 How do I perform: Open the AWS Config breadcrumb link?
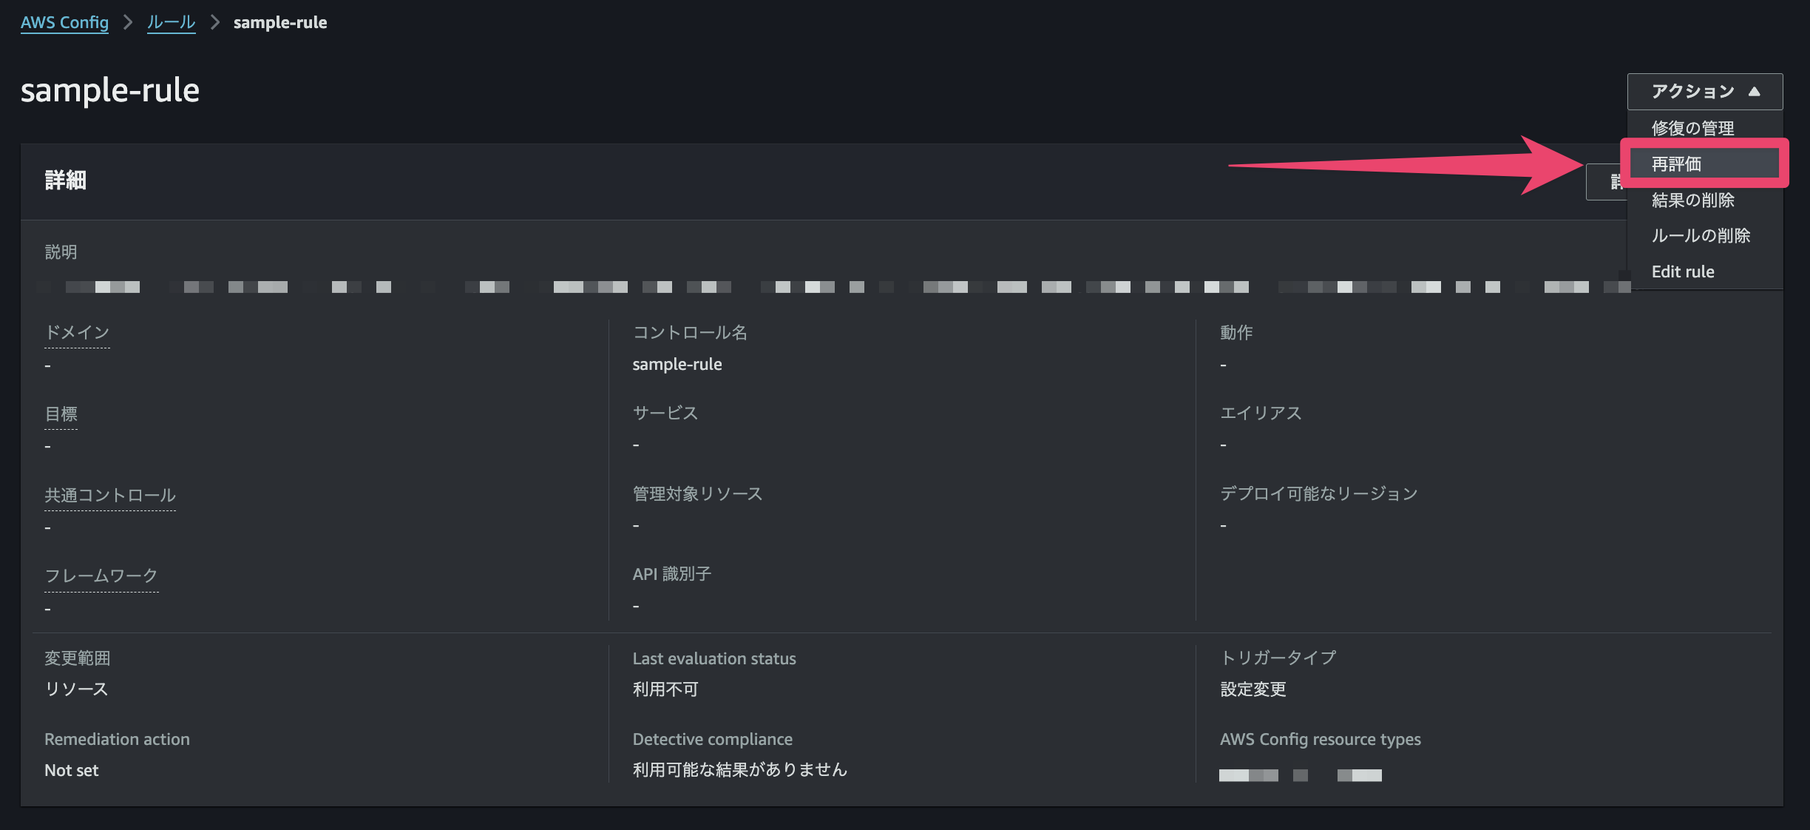[x=64, y=23]
